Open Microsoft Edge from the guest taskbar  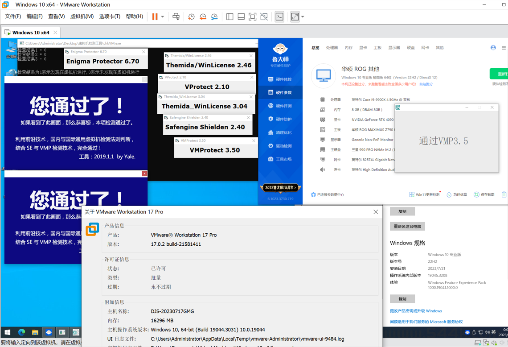tap(21, 332)
